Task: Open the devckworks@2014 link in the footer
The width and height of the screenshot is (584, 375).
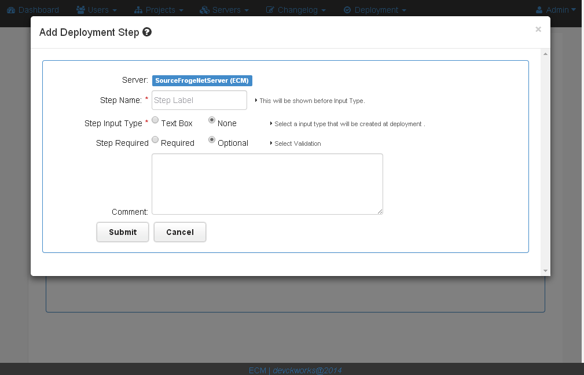Action: click(x=307, y=370)
